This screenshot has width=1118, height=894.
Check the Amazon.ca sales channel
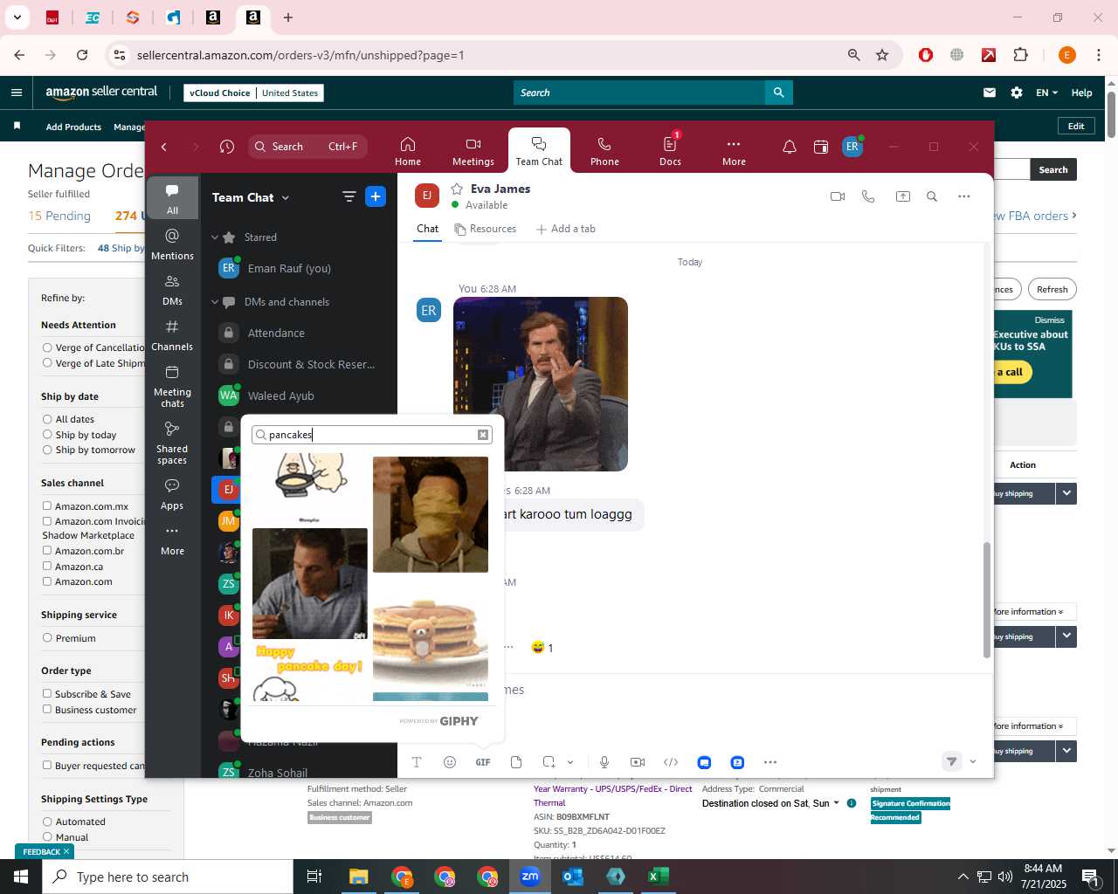pyautogui.click(x=47, y=567)
